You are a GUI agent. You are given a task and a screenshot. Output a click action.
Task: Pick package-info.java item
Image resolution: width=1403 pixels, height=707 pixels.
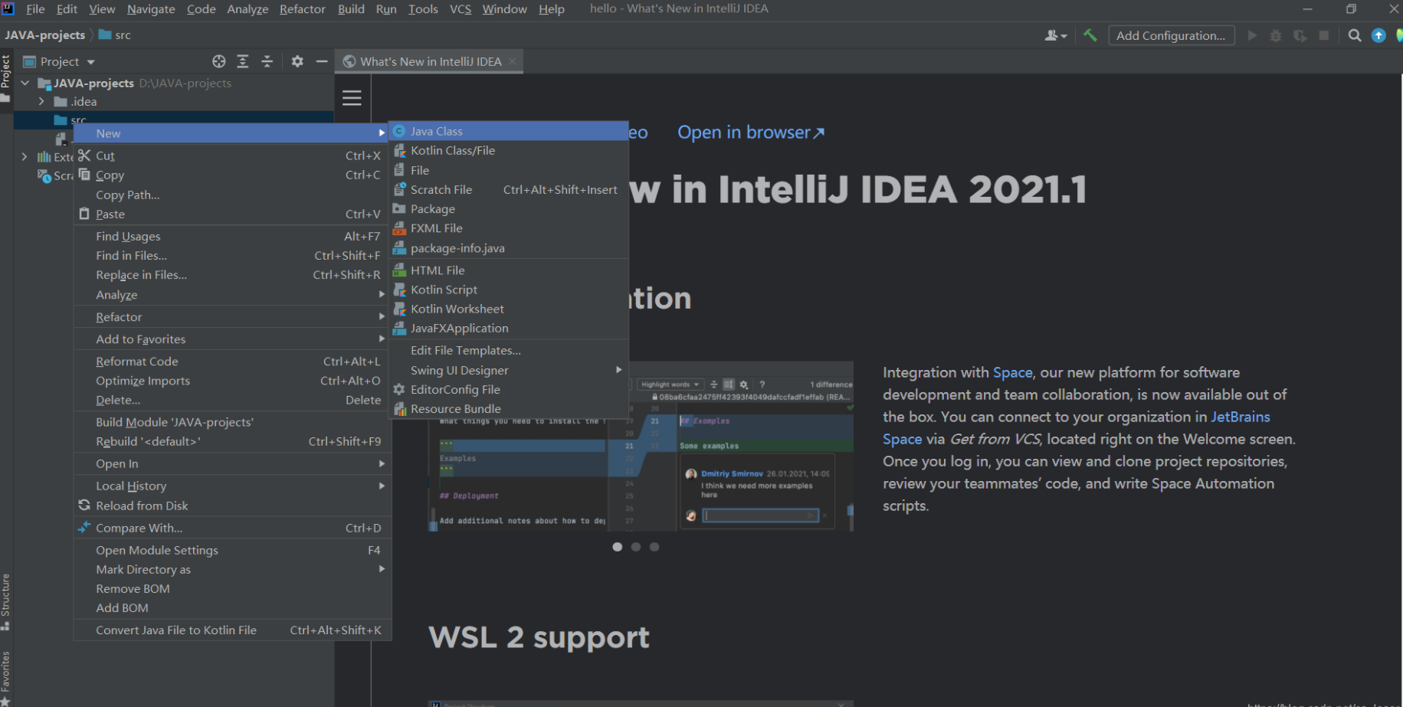pyautogui.click(x=509, y=248)
